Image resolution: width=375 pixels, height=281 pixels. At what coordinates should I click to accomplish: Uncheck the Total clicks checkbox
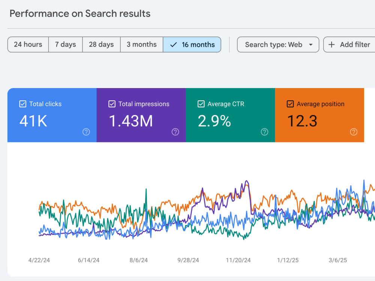pyautogui.click(x=23, y=104)
